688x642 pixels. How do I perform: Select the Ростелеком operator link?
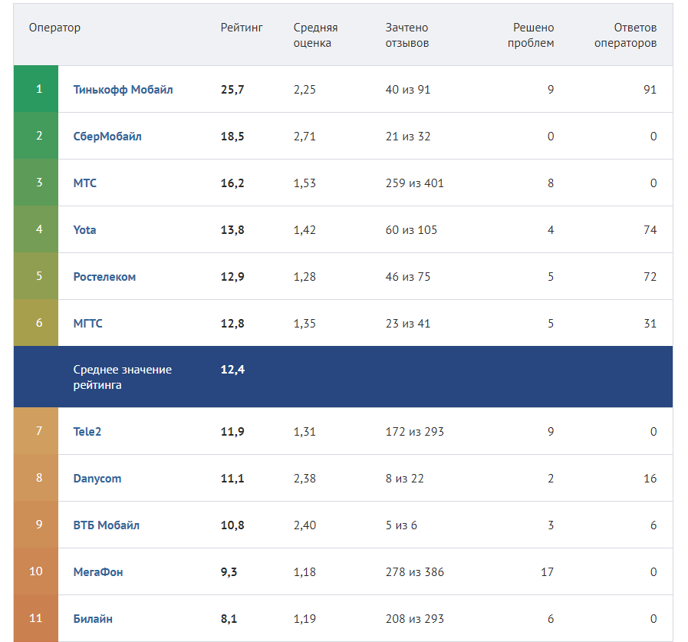(x=104, y=277)
